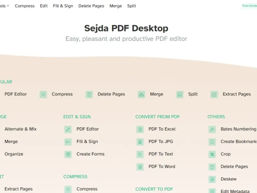Open the Merge link in Popular row

[x=156, y=94]
